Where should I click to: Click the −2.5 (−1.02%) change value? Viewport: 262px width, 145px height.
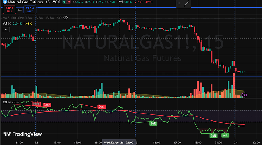coord(143,2)
